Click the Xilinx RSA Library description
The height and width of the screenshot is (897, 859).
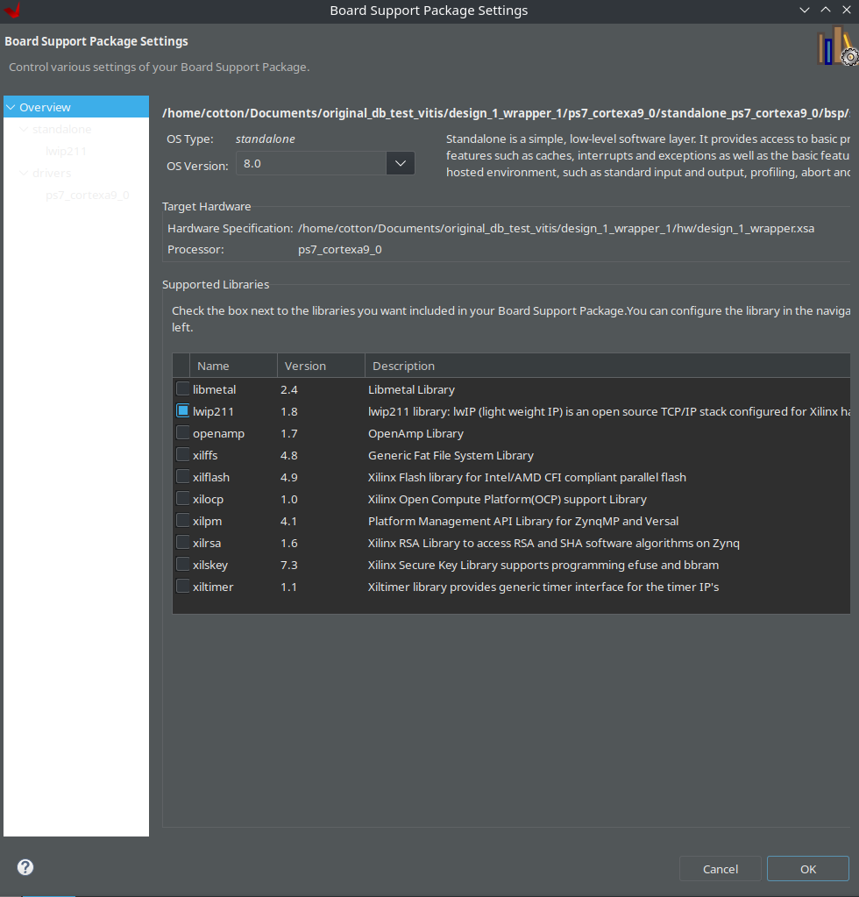[554, 543]
